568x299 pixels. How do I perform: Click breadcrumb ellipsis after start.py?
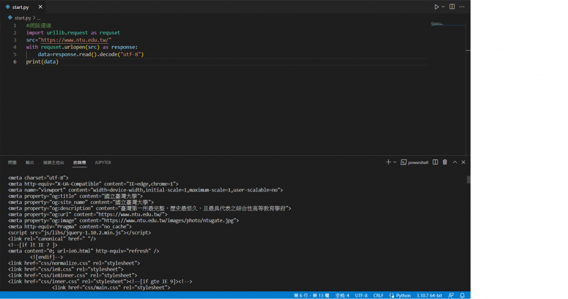(39, 18)
